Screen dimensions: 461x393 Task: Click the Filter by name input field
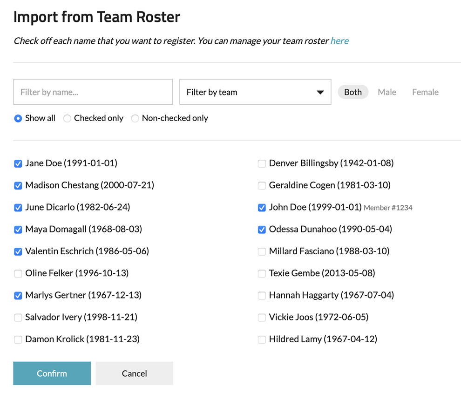(93, 92)
